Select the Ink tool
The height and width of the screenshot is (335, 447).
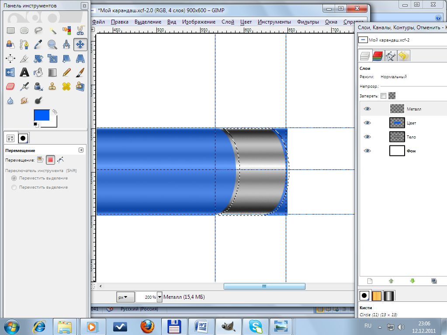coord(38,86)
